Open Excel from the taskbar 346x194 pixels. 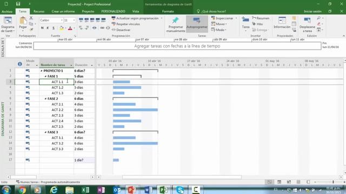click(85, 190)
